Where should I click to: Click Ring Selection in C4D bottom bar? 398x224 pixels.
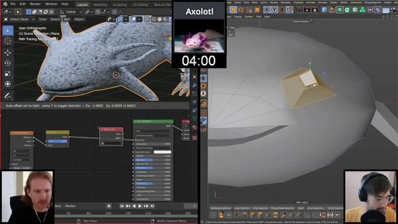tap(260, 208)
